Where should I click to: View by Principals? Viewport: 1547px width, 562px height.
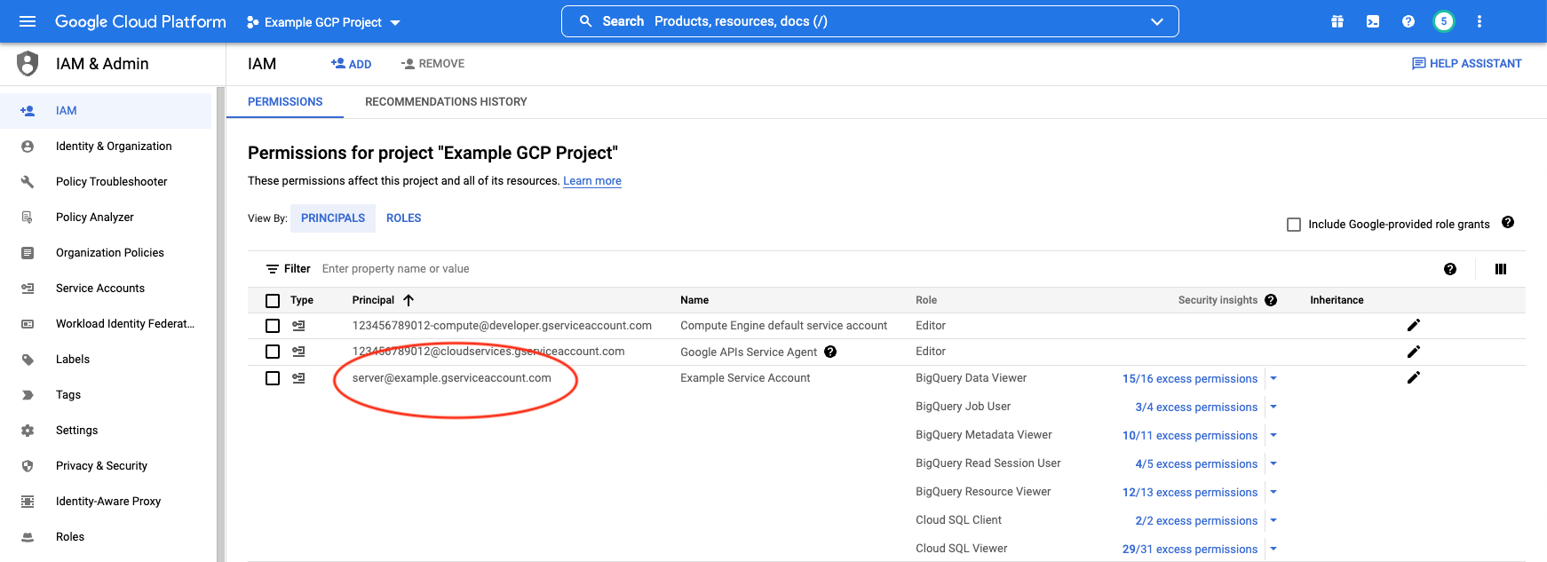pos(333,218)
